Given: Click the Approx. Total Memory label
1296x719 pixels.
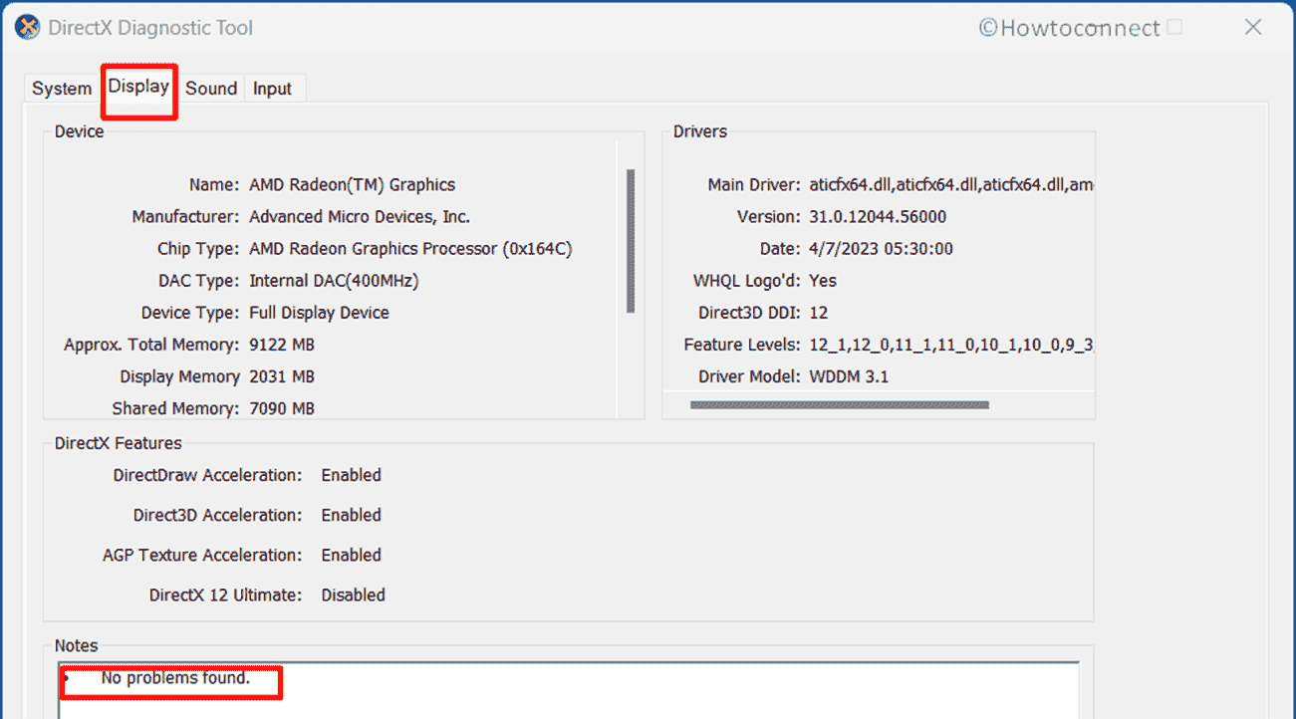Looking at the screenshot, I should coord(151,345).
